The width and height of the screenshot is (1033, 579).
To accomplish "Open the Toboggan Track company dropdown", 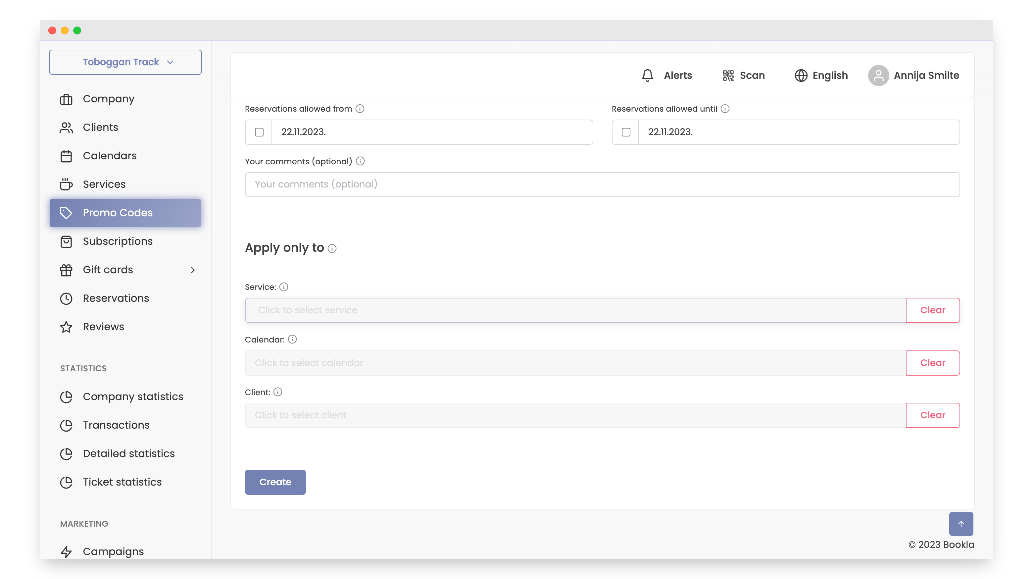I will pyautogui.click(x=125, y=62).
